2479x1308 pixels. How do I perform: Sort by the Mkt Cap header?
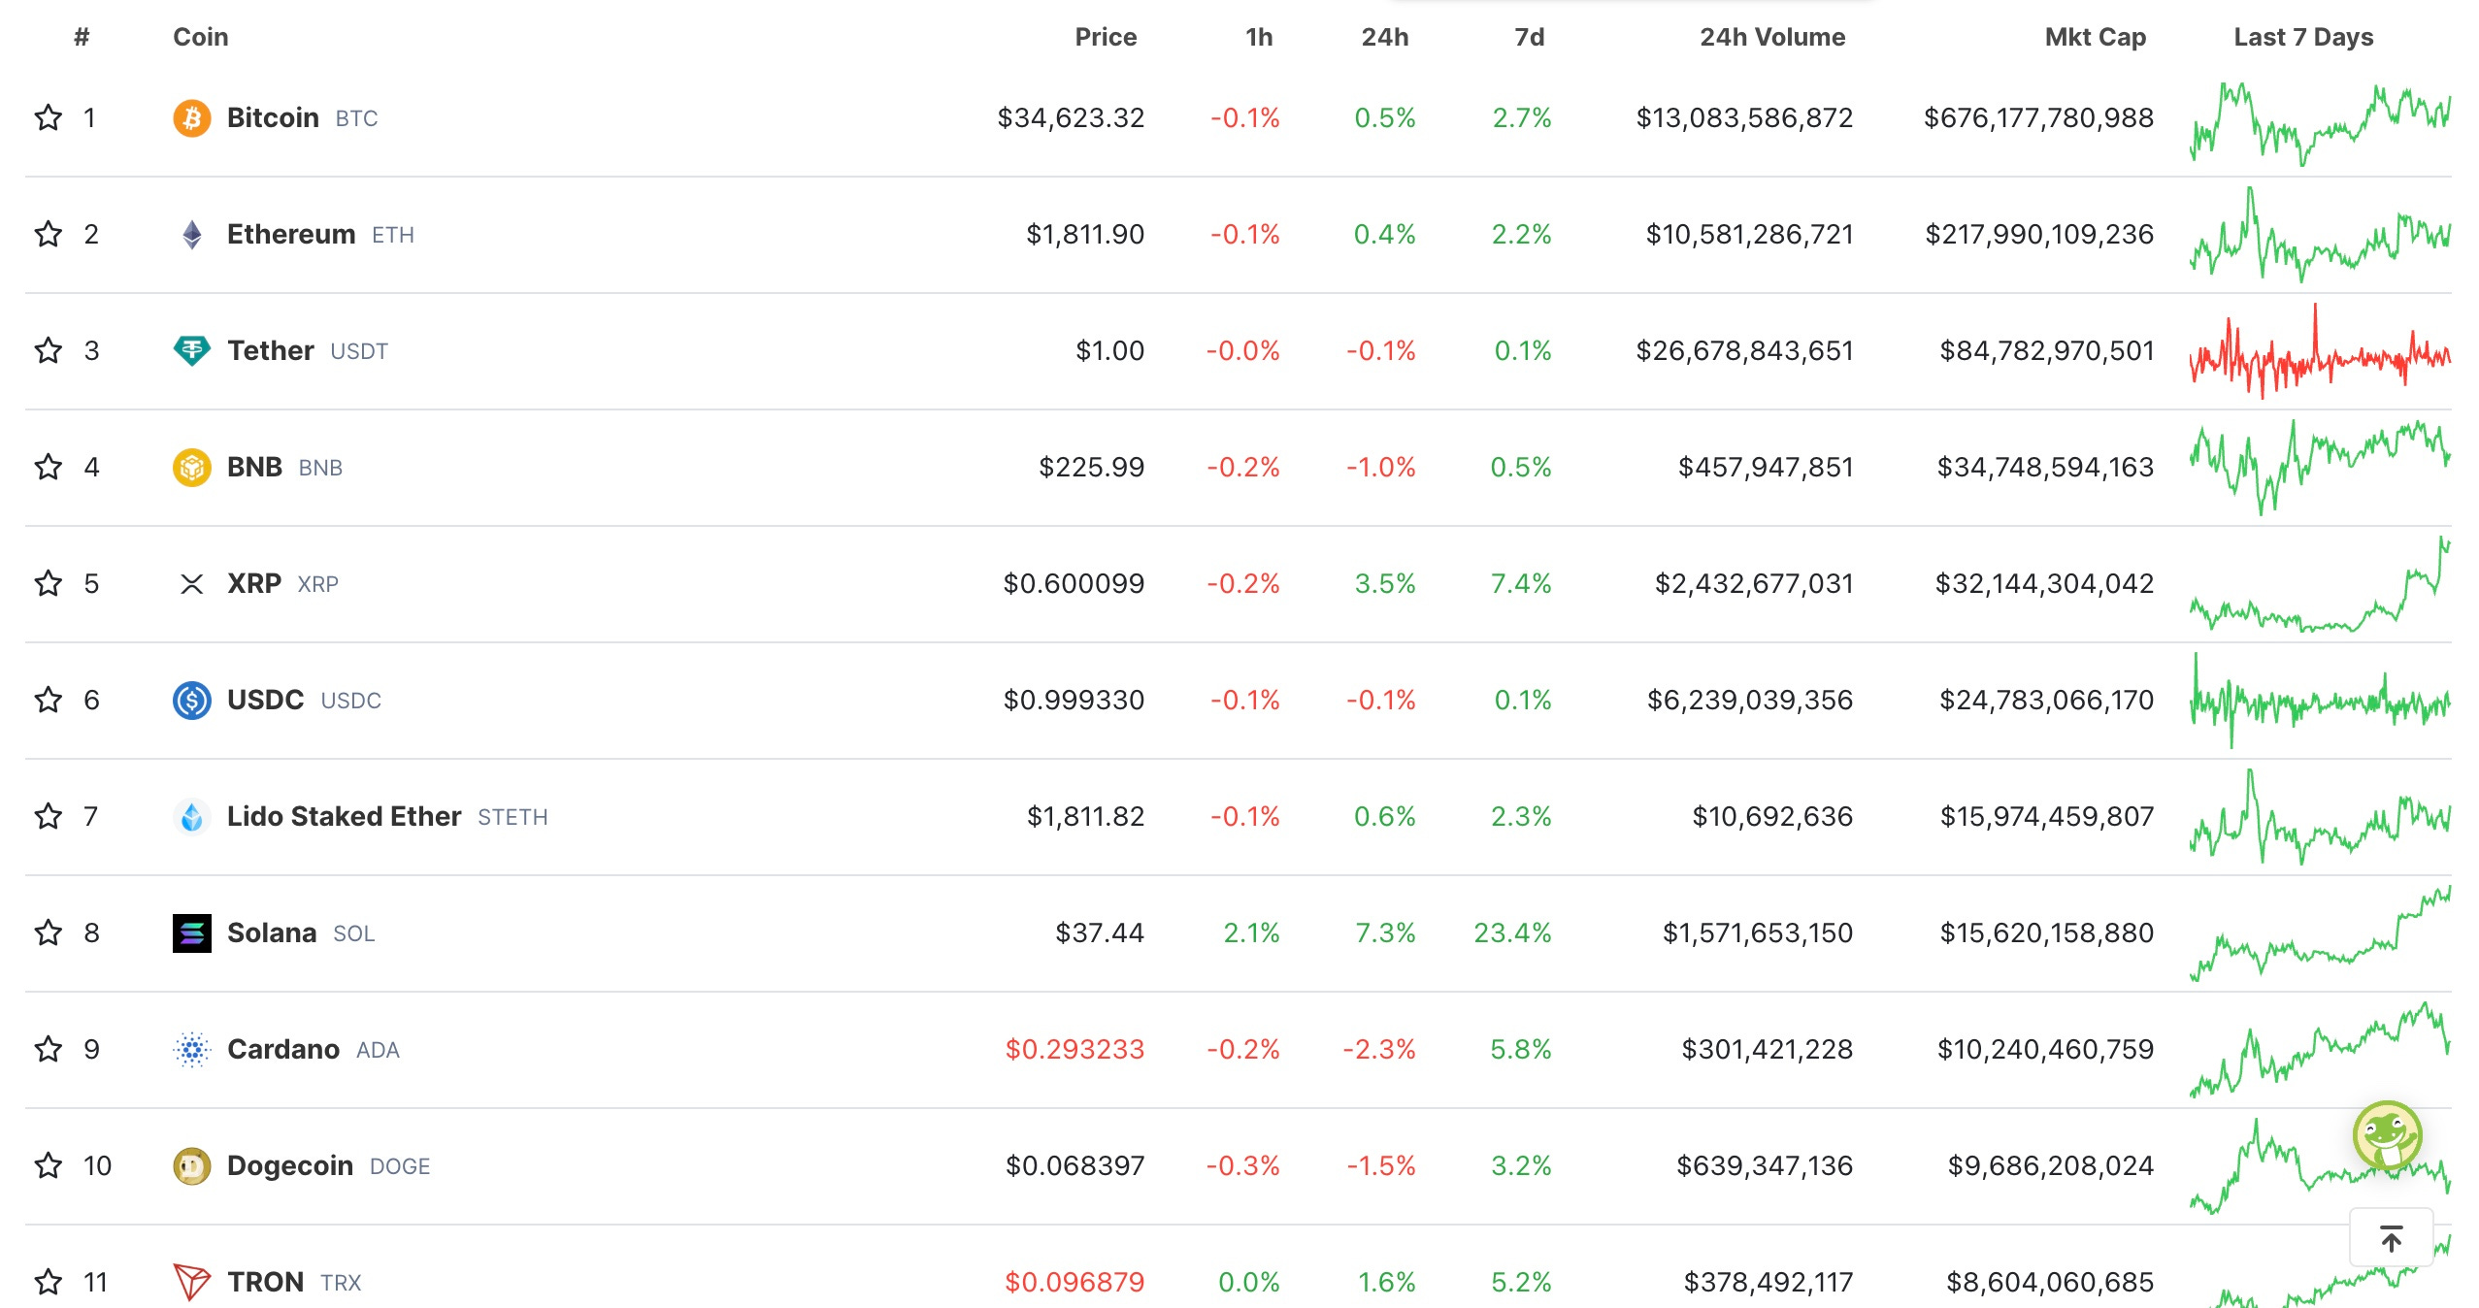click(2096, 37)
